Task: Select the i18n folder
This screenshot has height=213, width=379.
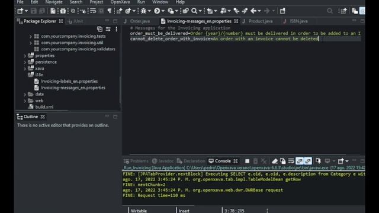Action: [39, 75]
